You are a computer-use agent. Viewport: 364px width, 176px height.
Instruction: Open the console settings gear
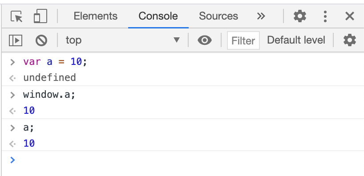[x=350, y=40]
